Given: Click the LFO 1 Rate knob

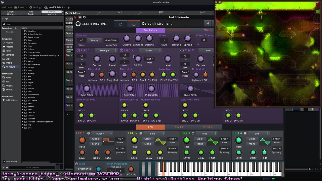Looking at the screenshot, I should click(82, 140).
